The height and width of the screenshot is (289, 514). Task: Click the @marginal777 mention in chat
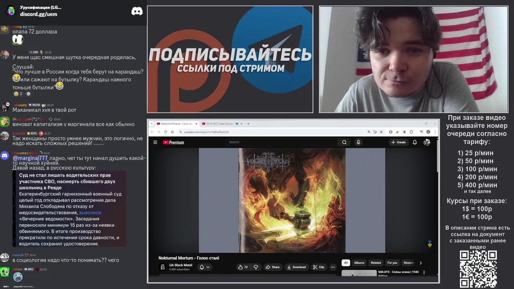30,158
